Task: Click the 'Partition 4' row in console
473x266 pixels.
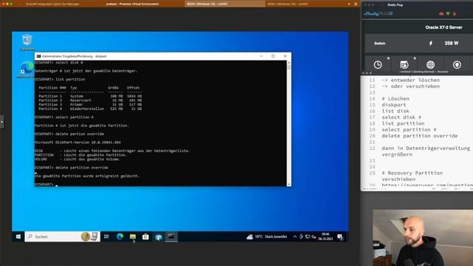Action: point(90,109)
